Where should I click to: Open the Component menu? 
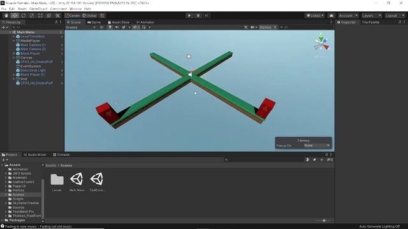pos(58,9)
